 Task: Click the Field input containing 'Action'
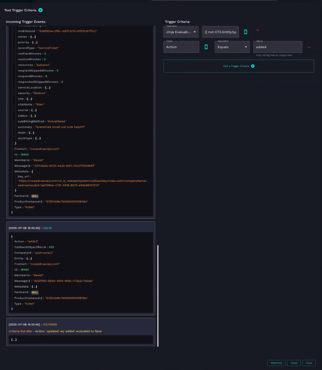pyautogui.click(x=181, y=47)
